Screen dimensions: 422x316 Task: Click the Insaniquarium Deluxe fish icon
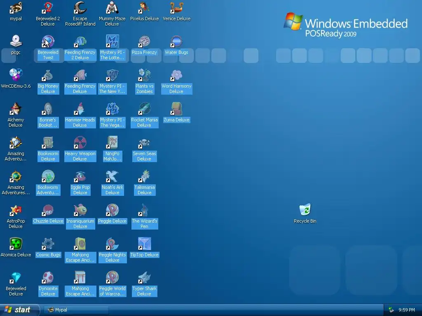pyautogui.click(x=80, y=210)
